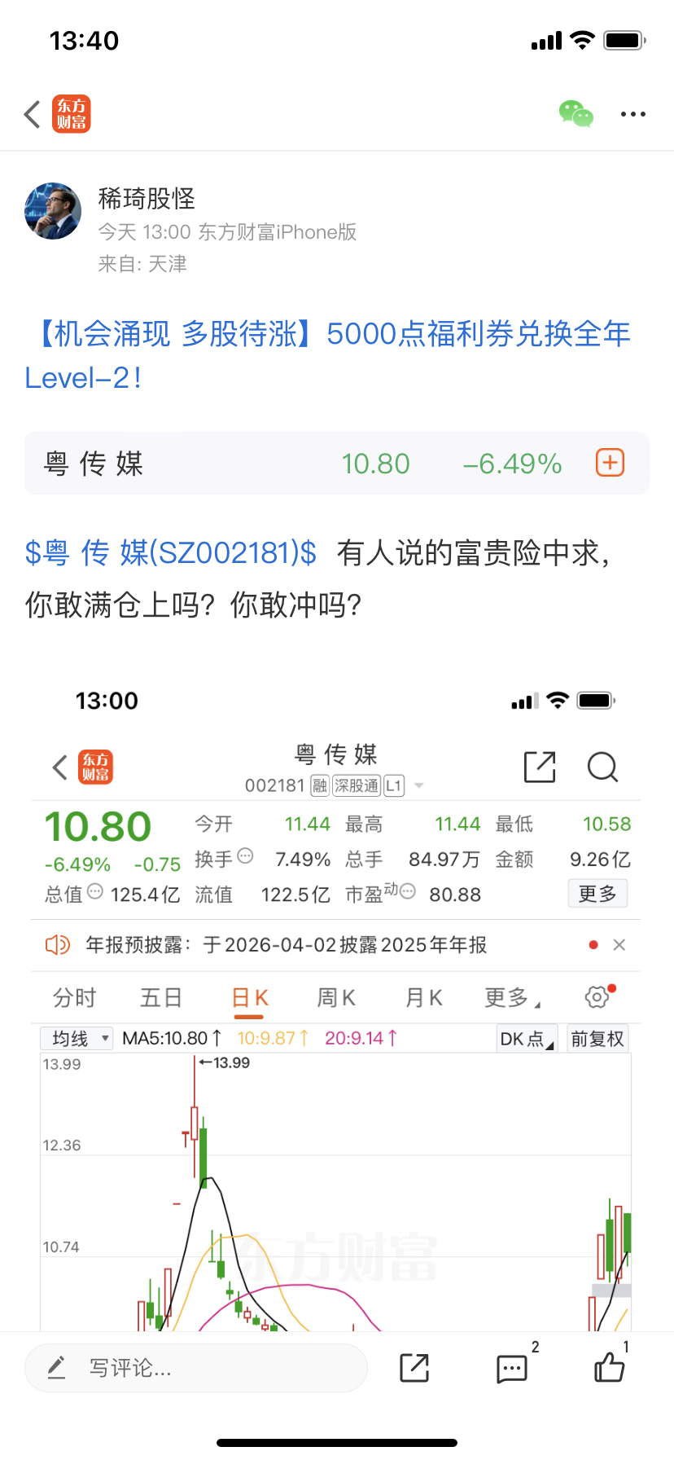Tap the L1 level badge

[394, 785]
